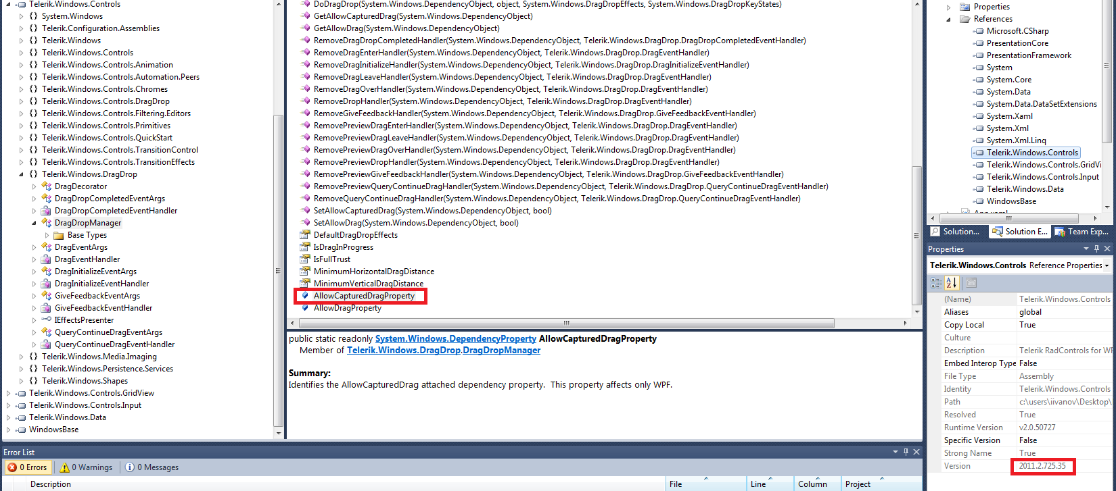
Task: Select Telerik.Windows.Media.Imaging in the class tree
Action: coord(99,357)
